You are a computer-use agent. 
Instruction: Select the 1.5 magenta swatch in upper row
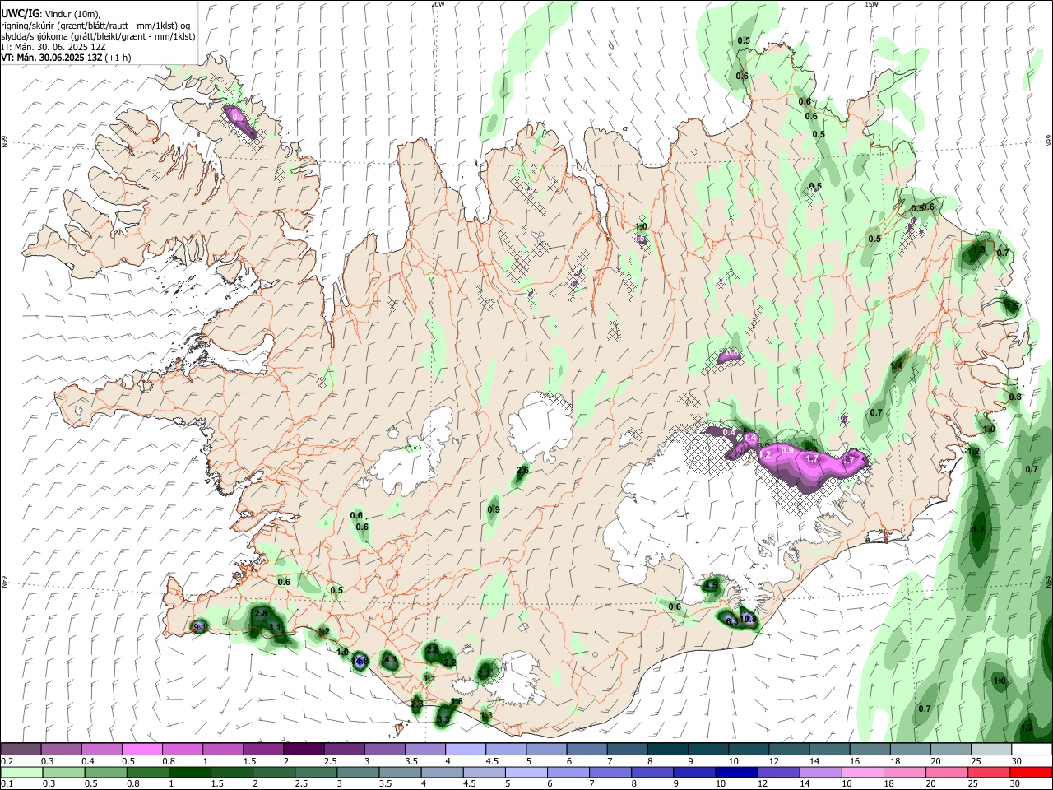pyautogui.click(x=263, y=750)
